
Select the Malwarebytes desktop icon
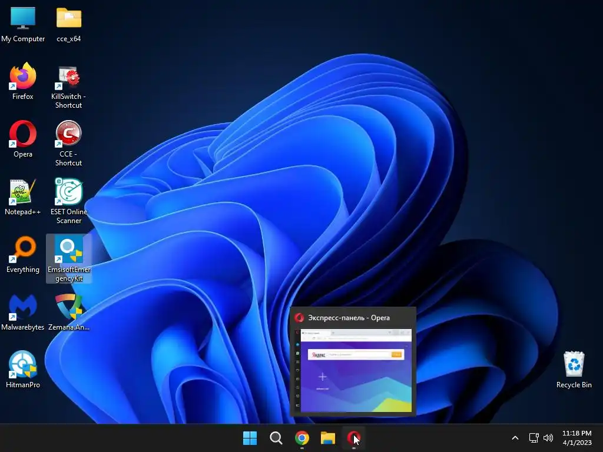coord(23,312)
